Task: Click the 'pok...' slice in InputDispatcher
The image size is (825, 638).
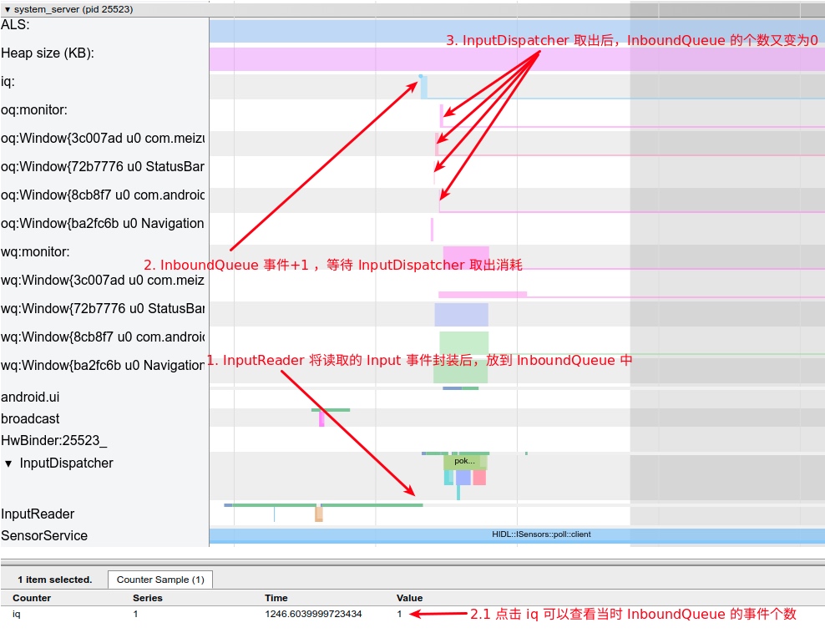Action: (x=464, y=461)
